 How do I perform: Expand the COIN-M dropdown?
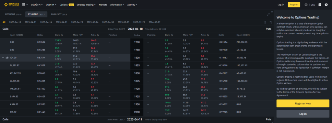point(51,5)
